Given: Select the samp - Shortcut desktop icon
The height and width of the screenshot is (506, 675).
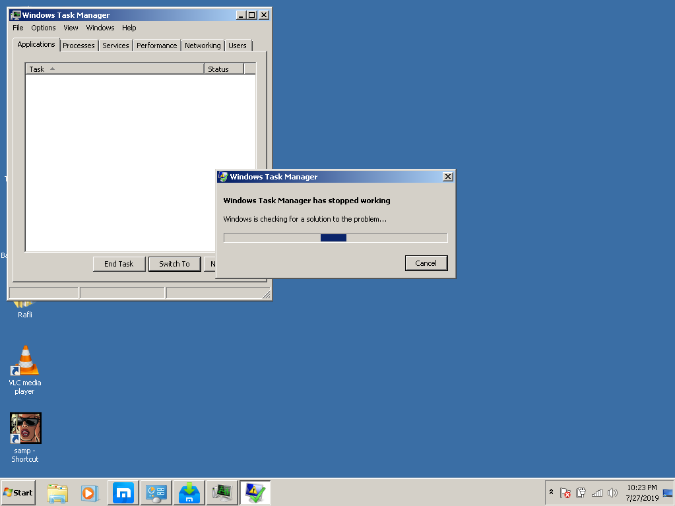Looking at the screenshot, I should (x=25, y=438).
